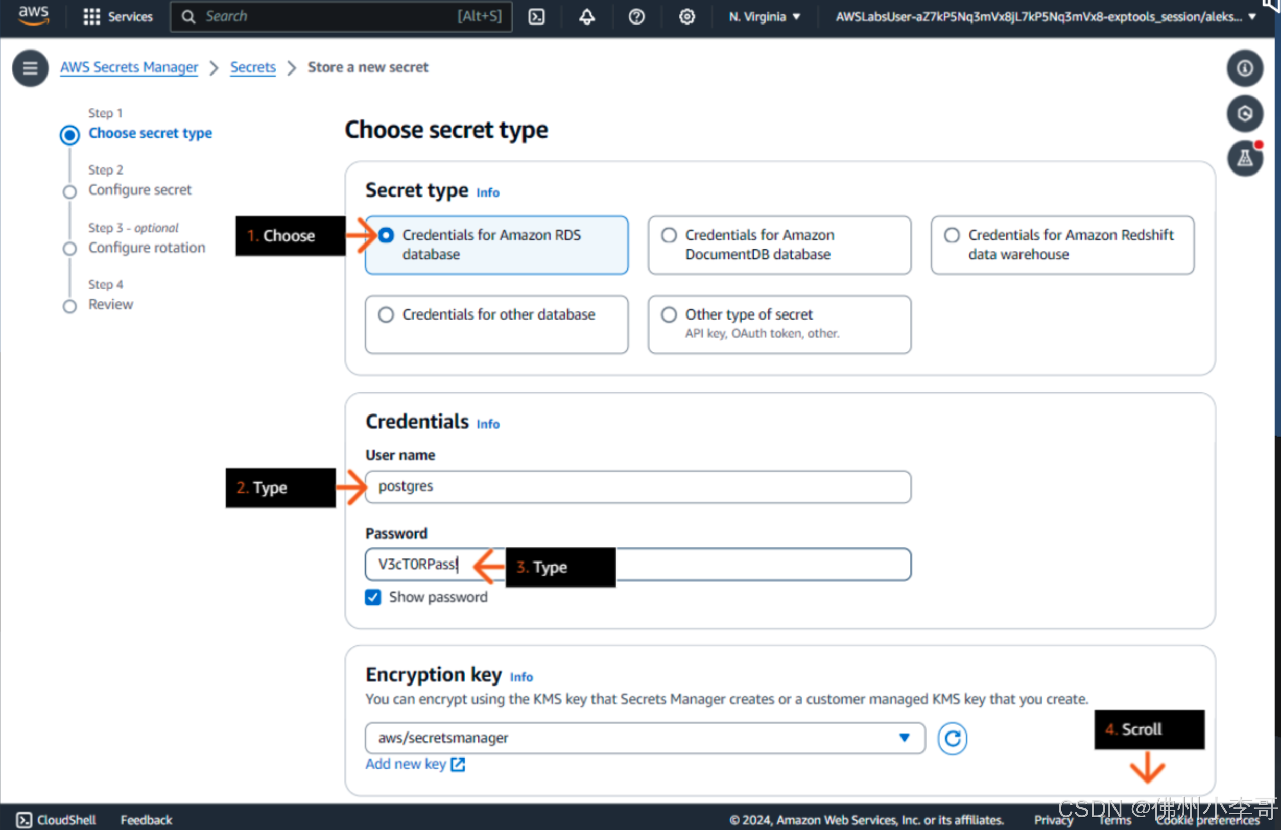Screen dimensions: 1281x830
Task: Open the AWS home logo
Action: point(33,16)
